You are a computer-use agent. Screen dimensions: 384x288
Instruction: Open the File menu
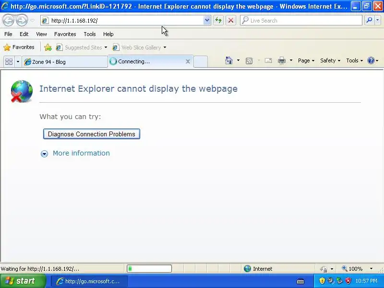click(8, 34)
